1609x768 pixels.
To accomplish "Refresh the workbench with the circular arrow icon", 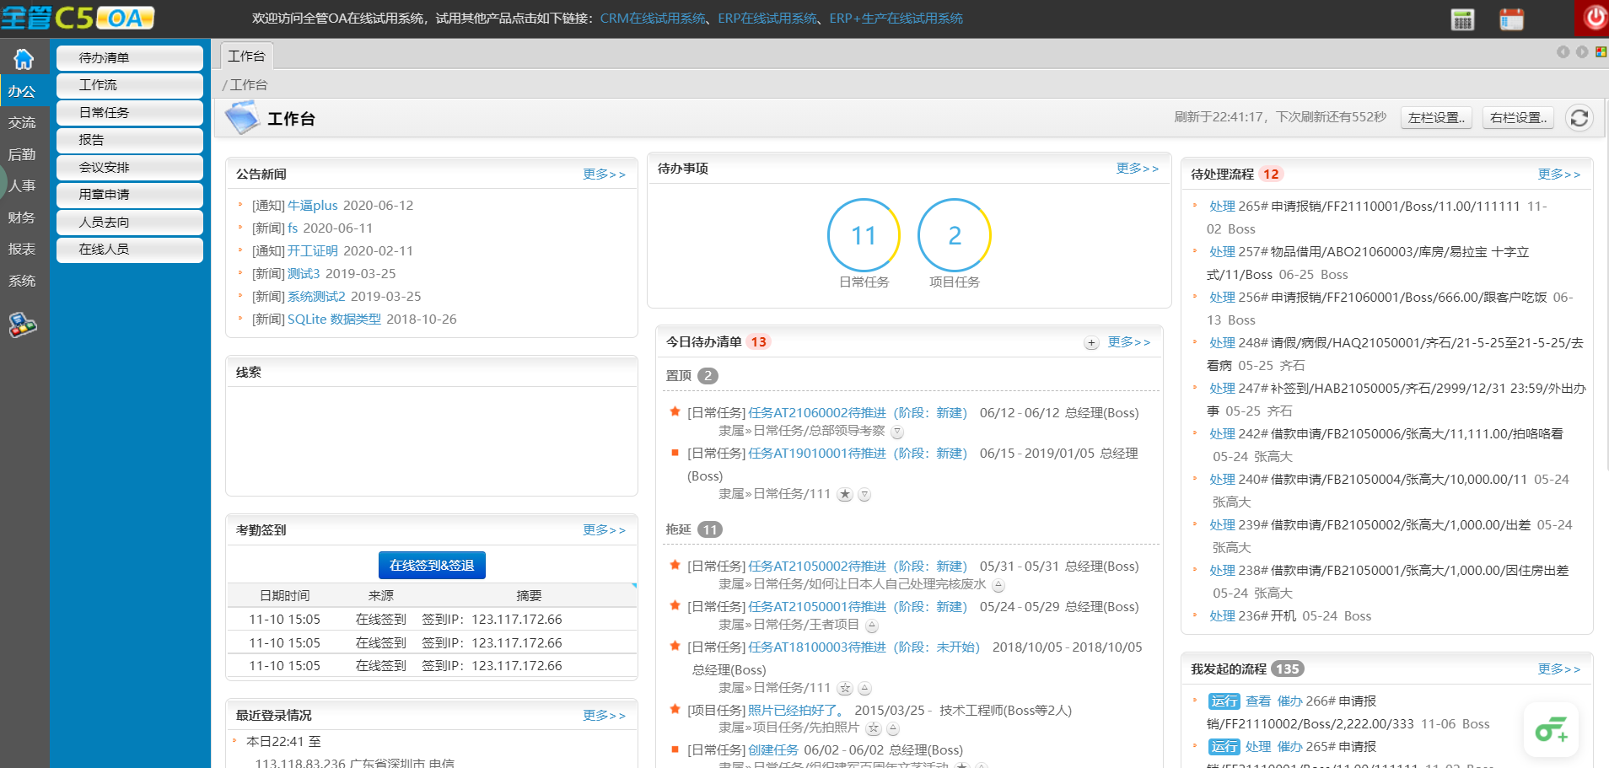I will click(1579, 118).
